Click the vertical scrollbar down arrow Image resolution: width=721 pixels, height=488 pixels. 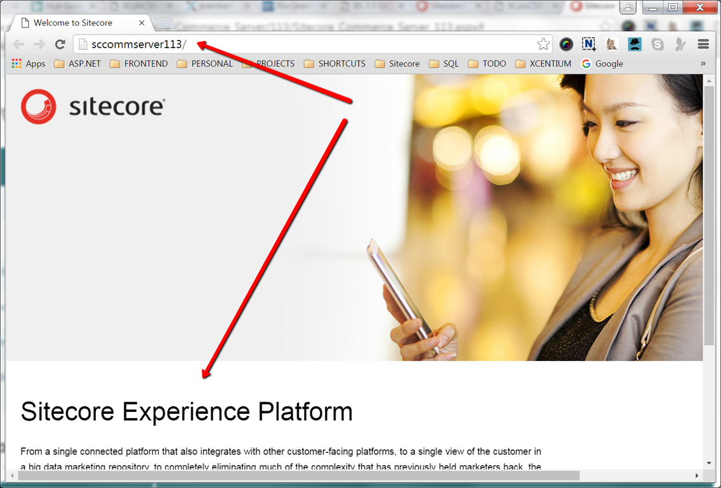[x=709, y=463]
